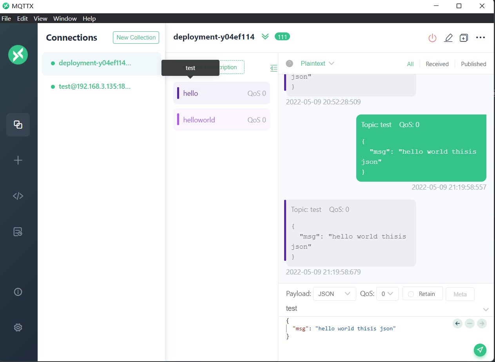Image resolution: width=495 pixels, height=362 pixels.
Task: Expand the topic history chevron
Action: 486,309
